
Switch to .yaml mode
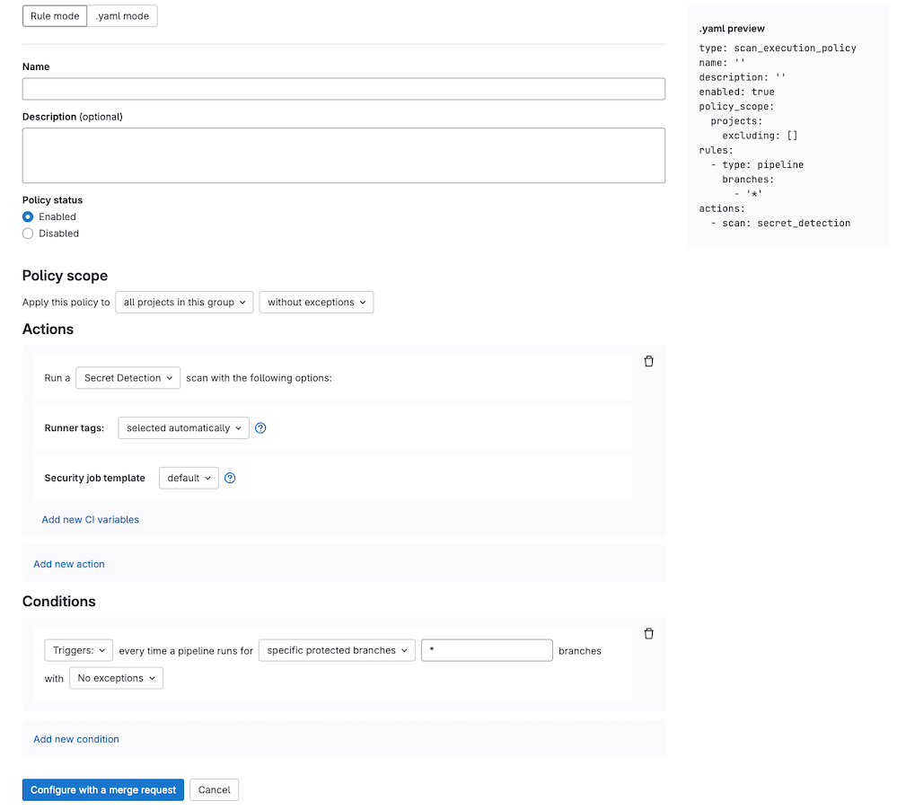point(122,15)
